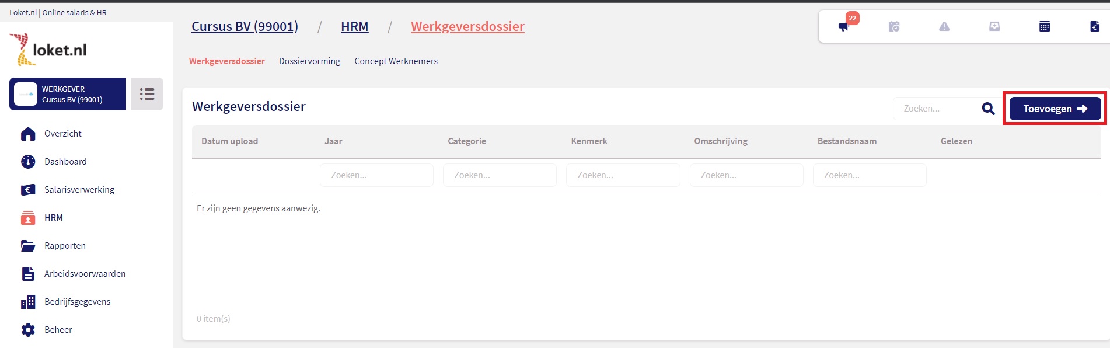This screenshot has height=348, width=1110.
Task: Open the warning triangle alerts icon
Action: pyautogui.click(x=944, y=26)
